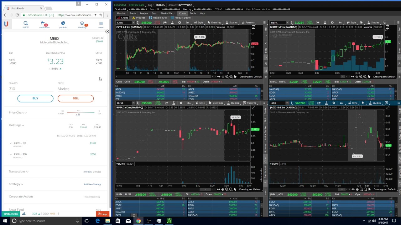Close the MBRX quote panel
401x225 pixels.
tap(107, 32)
